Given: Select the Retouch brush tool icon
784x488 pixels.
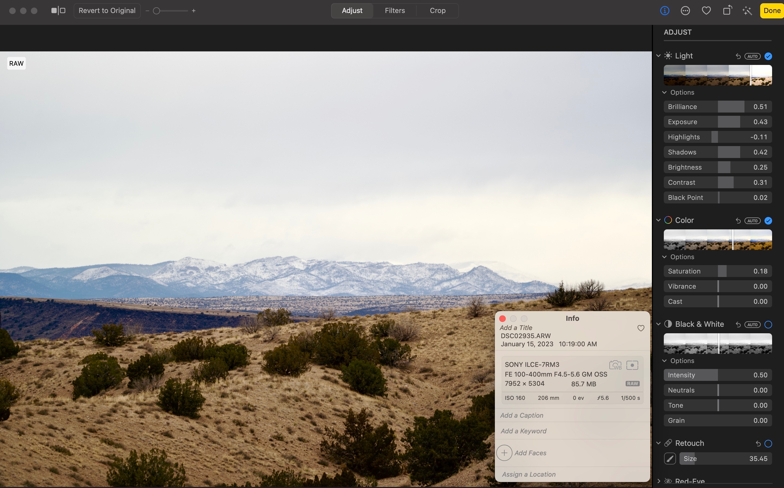Looking at the screenshot, I should point(670,459).
